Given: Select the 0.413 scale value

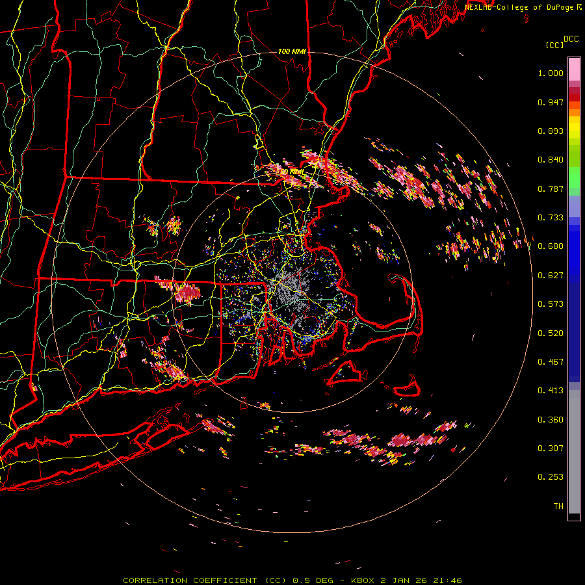Looking at the screenshot, I should coord(551,391).
